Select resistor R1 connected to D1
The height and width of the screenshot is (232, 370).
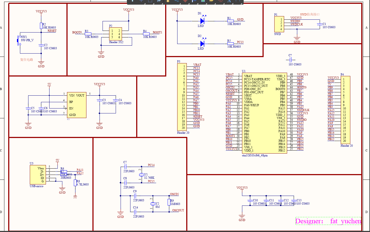pos(231,21)
